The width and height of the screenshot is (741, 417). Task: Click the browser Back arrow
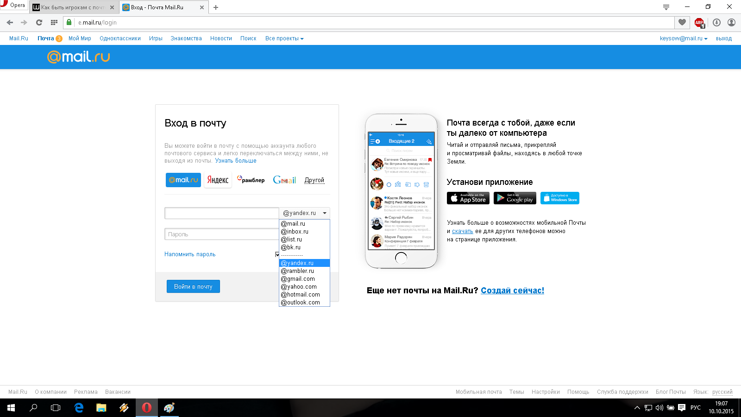click(10, 22)
